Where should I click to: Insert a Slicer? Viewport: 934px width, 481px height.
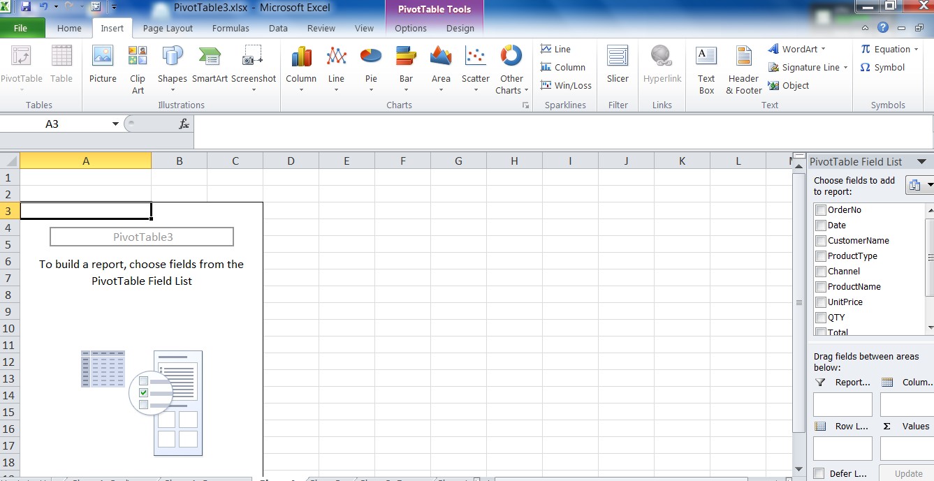coord(617,66)
